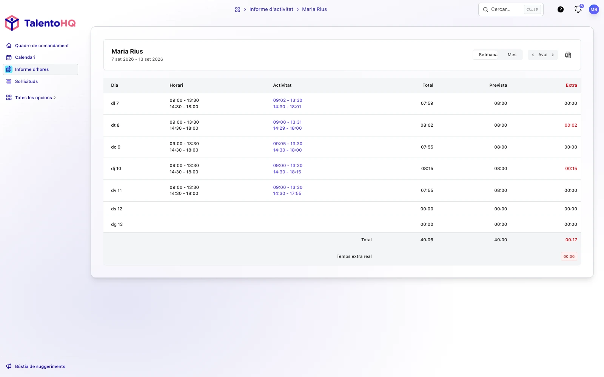
Task: Click the Dia column header
Action: click(114, 85)
